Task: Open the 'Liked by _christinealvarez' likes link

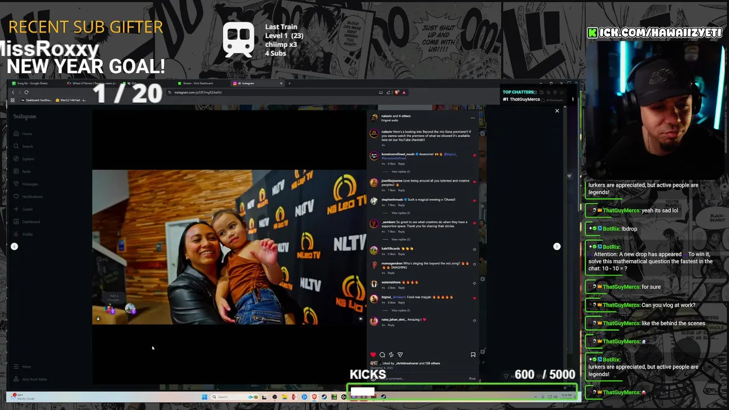Action: [411, 363]
